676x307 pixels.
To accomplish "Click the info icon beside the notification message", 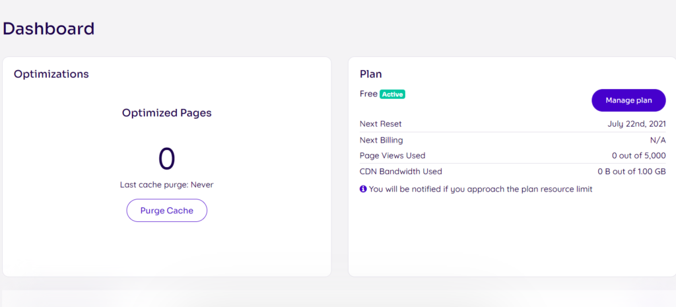I will tap(363, 189).
